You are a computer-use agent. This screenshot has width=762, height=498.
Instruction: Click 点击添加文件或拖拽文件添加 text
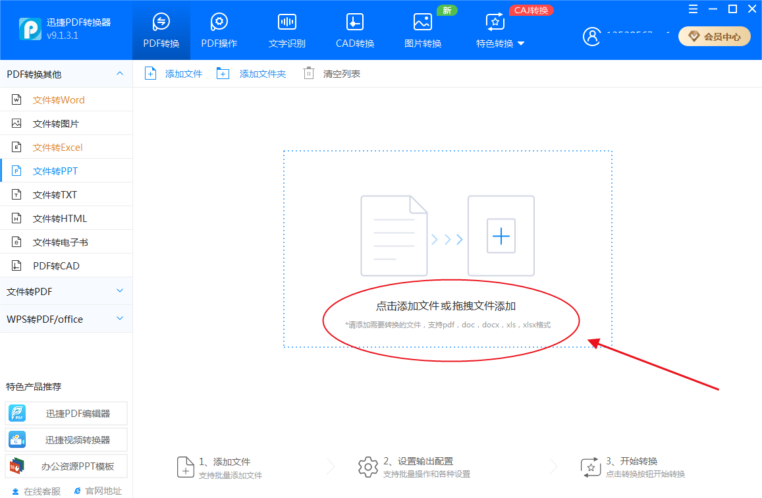tap(446, 306)
